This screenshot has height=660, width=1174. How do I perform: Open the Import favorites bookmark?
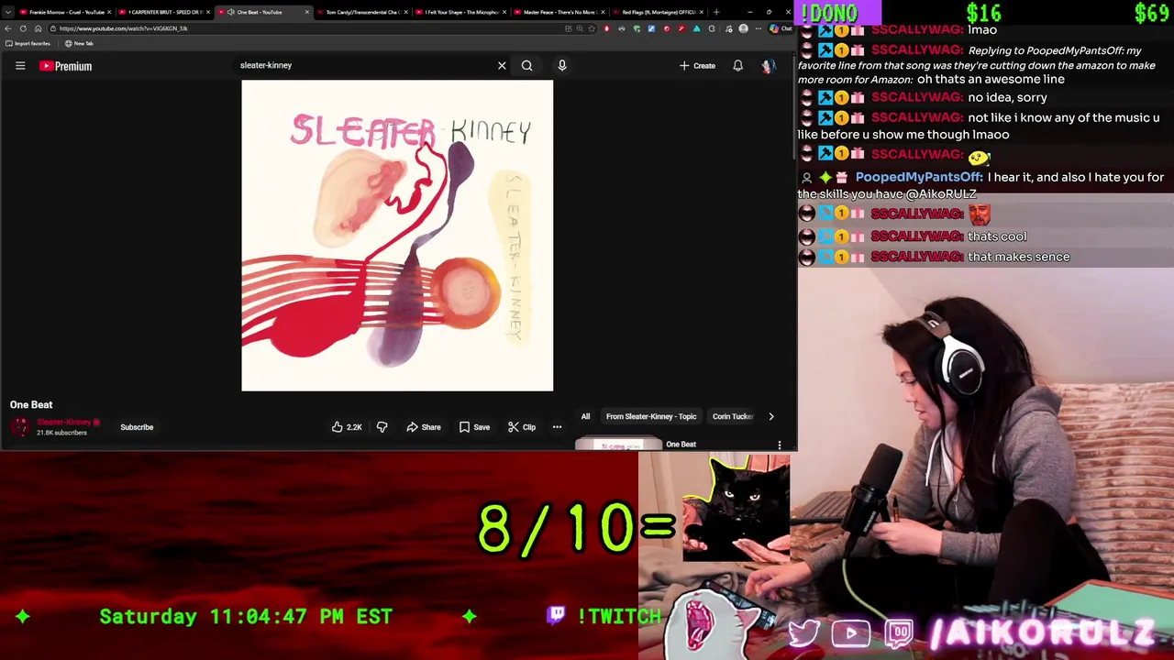point(28,43)
